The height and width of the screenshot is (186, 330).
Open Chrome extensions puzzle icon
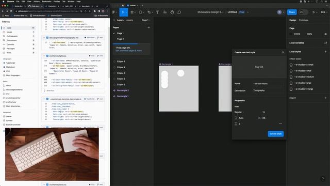click(x=95, y=11)
